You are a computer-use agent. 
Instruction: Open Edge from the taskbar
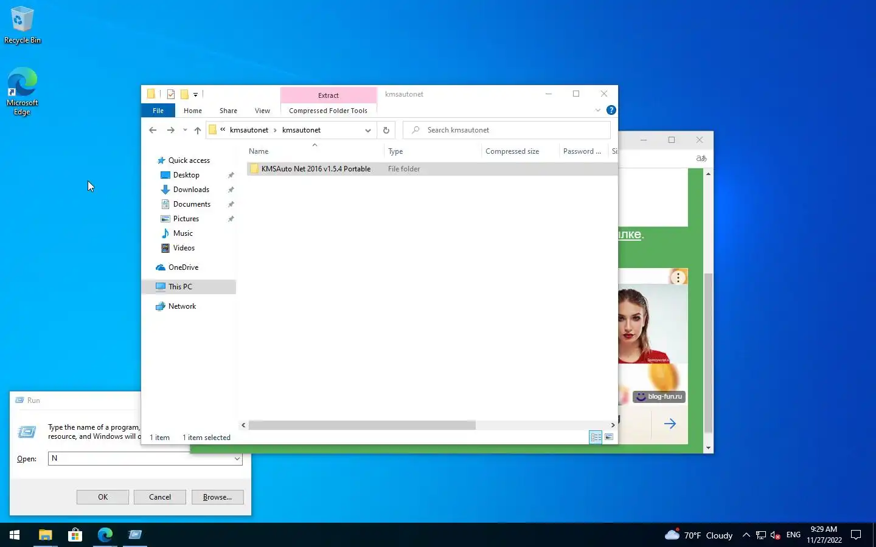tap(105, 535)
